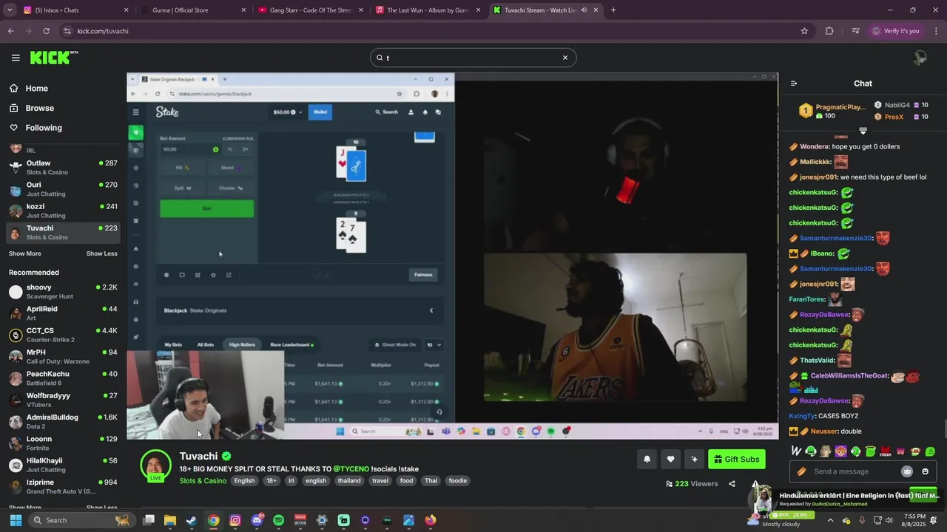
Task: Expand the gift leaderboard in chat
Action: [x=863, y=131]
